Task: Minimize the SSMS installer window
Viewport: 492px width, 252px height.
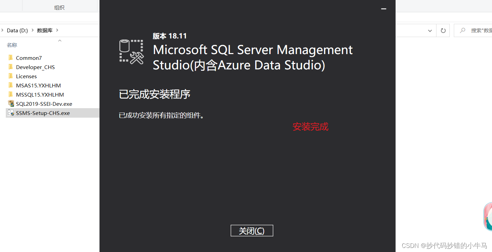Action: (384, 9)
